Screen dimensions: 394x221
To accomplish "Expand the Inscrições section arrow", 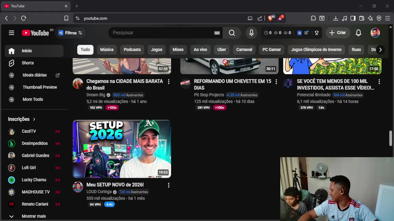I will 34,119.
